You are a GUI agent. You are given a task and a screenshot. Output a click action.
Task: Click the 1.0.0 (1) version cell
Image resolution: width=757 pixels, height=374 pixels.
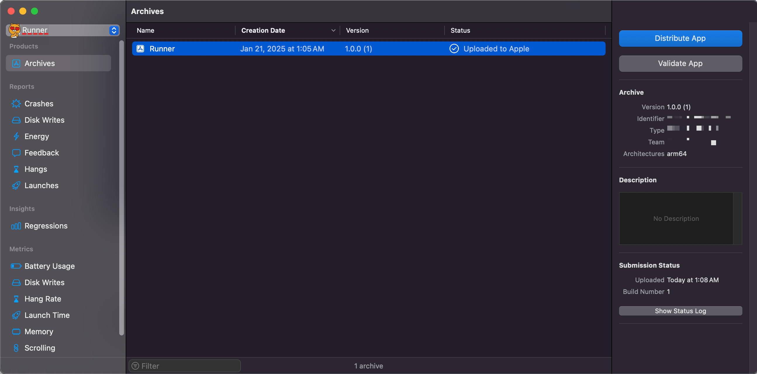click(x=359, y=49)
